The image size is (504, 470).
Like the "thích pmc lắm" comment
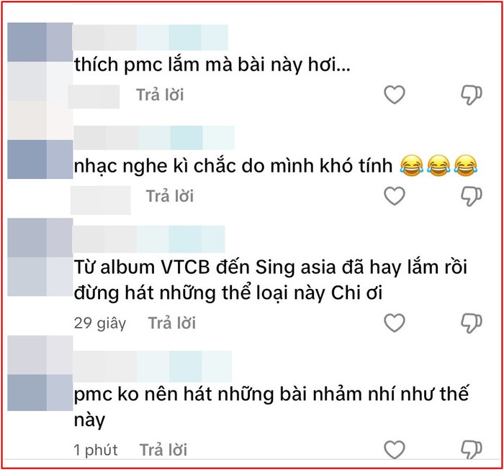pyautogui.click(x=395, y=95)
